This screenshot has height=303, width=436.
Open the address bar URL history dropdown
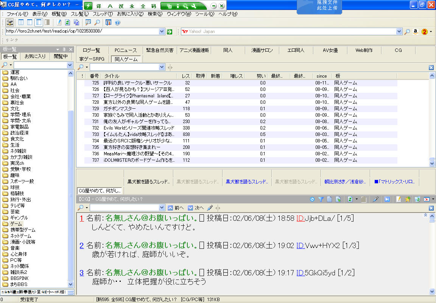point(162,31)
